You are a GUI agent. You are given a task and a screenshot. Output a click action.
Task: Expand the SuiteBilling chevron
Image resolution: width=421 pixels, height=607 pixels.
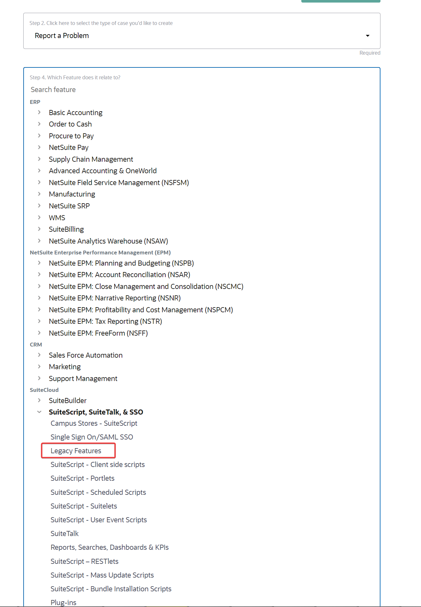[39, 229]
